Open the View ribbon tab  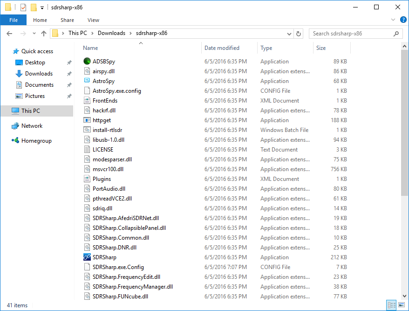click(93, 20)
